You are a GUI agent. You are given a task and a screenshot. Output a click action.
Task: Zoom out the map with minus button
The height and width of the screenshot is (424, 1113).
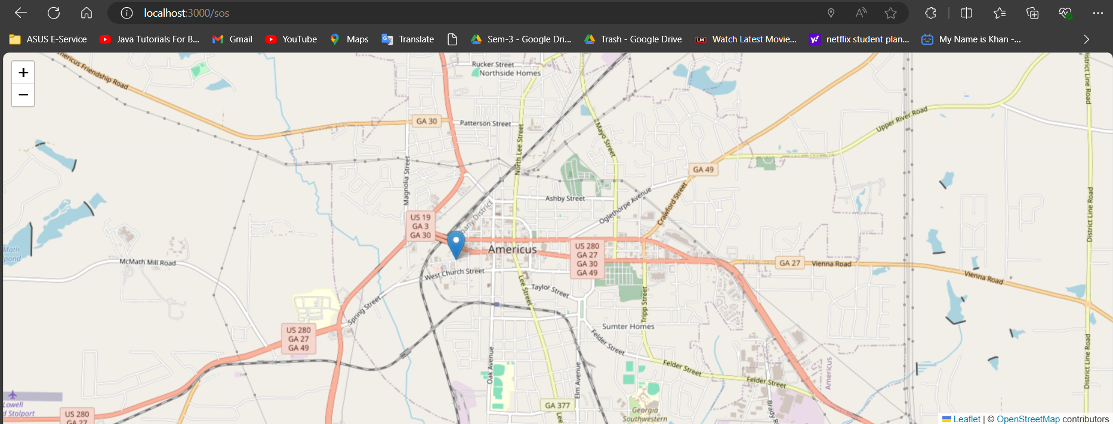(23, 95)
